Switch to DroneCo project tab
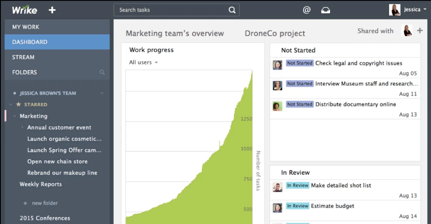 pos(275,33)
